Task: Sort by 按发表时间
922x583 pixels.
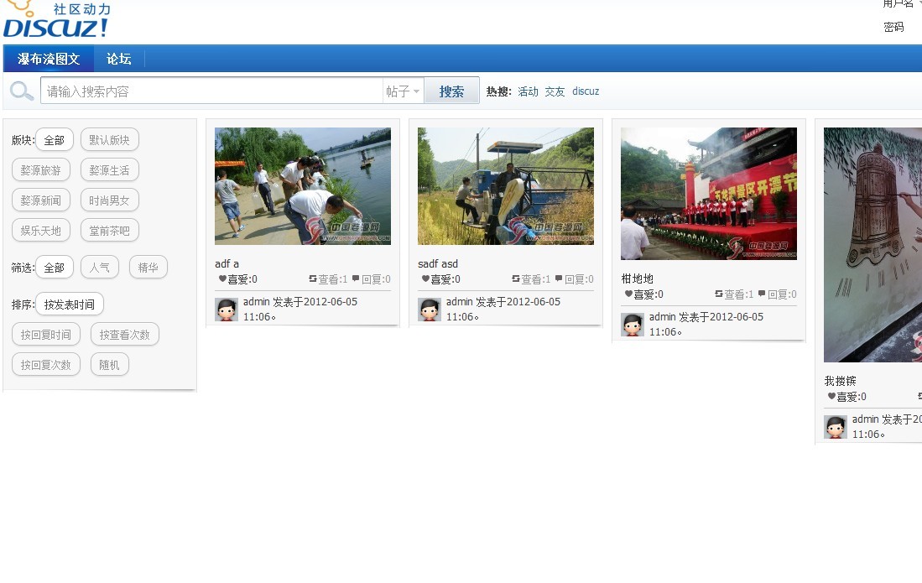Action: (x=70, y=305)
